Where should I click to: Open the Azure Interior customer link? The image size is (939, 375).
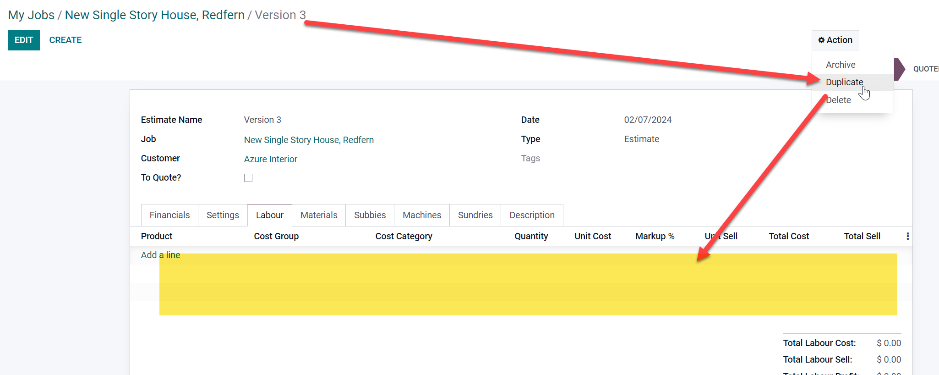(271, 159)
